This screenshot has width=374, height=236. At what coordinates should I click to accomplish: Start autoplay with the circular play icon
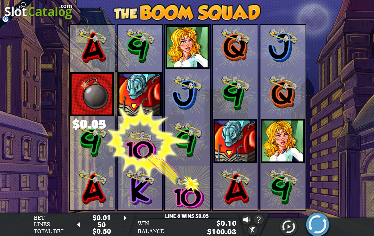tap(288, 226)
